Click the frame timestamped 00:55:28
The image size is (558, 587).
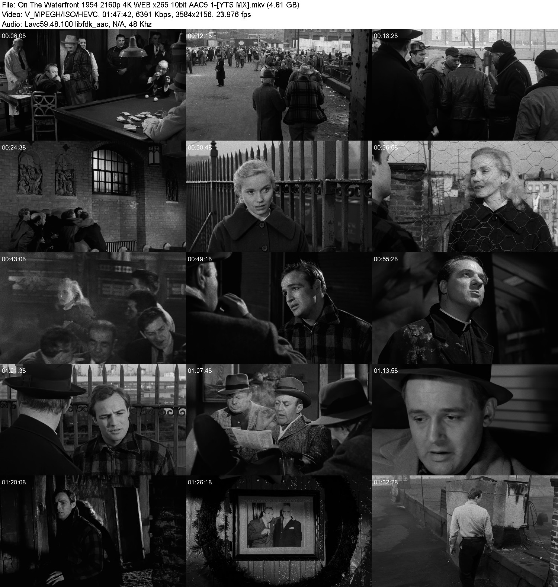465,308
